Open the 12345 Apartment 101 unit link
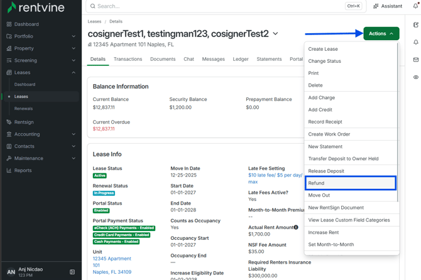Viewport: 421px width, 280px height. tap(112, 266)
